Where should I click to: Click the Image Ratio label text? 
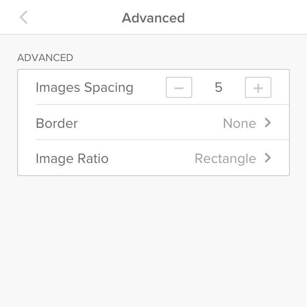[x=72, y=159]
